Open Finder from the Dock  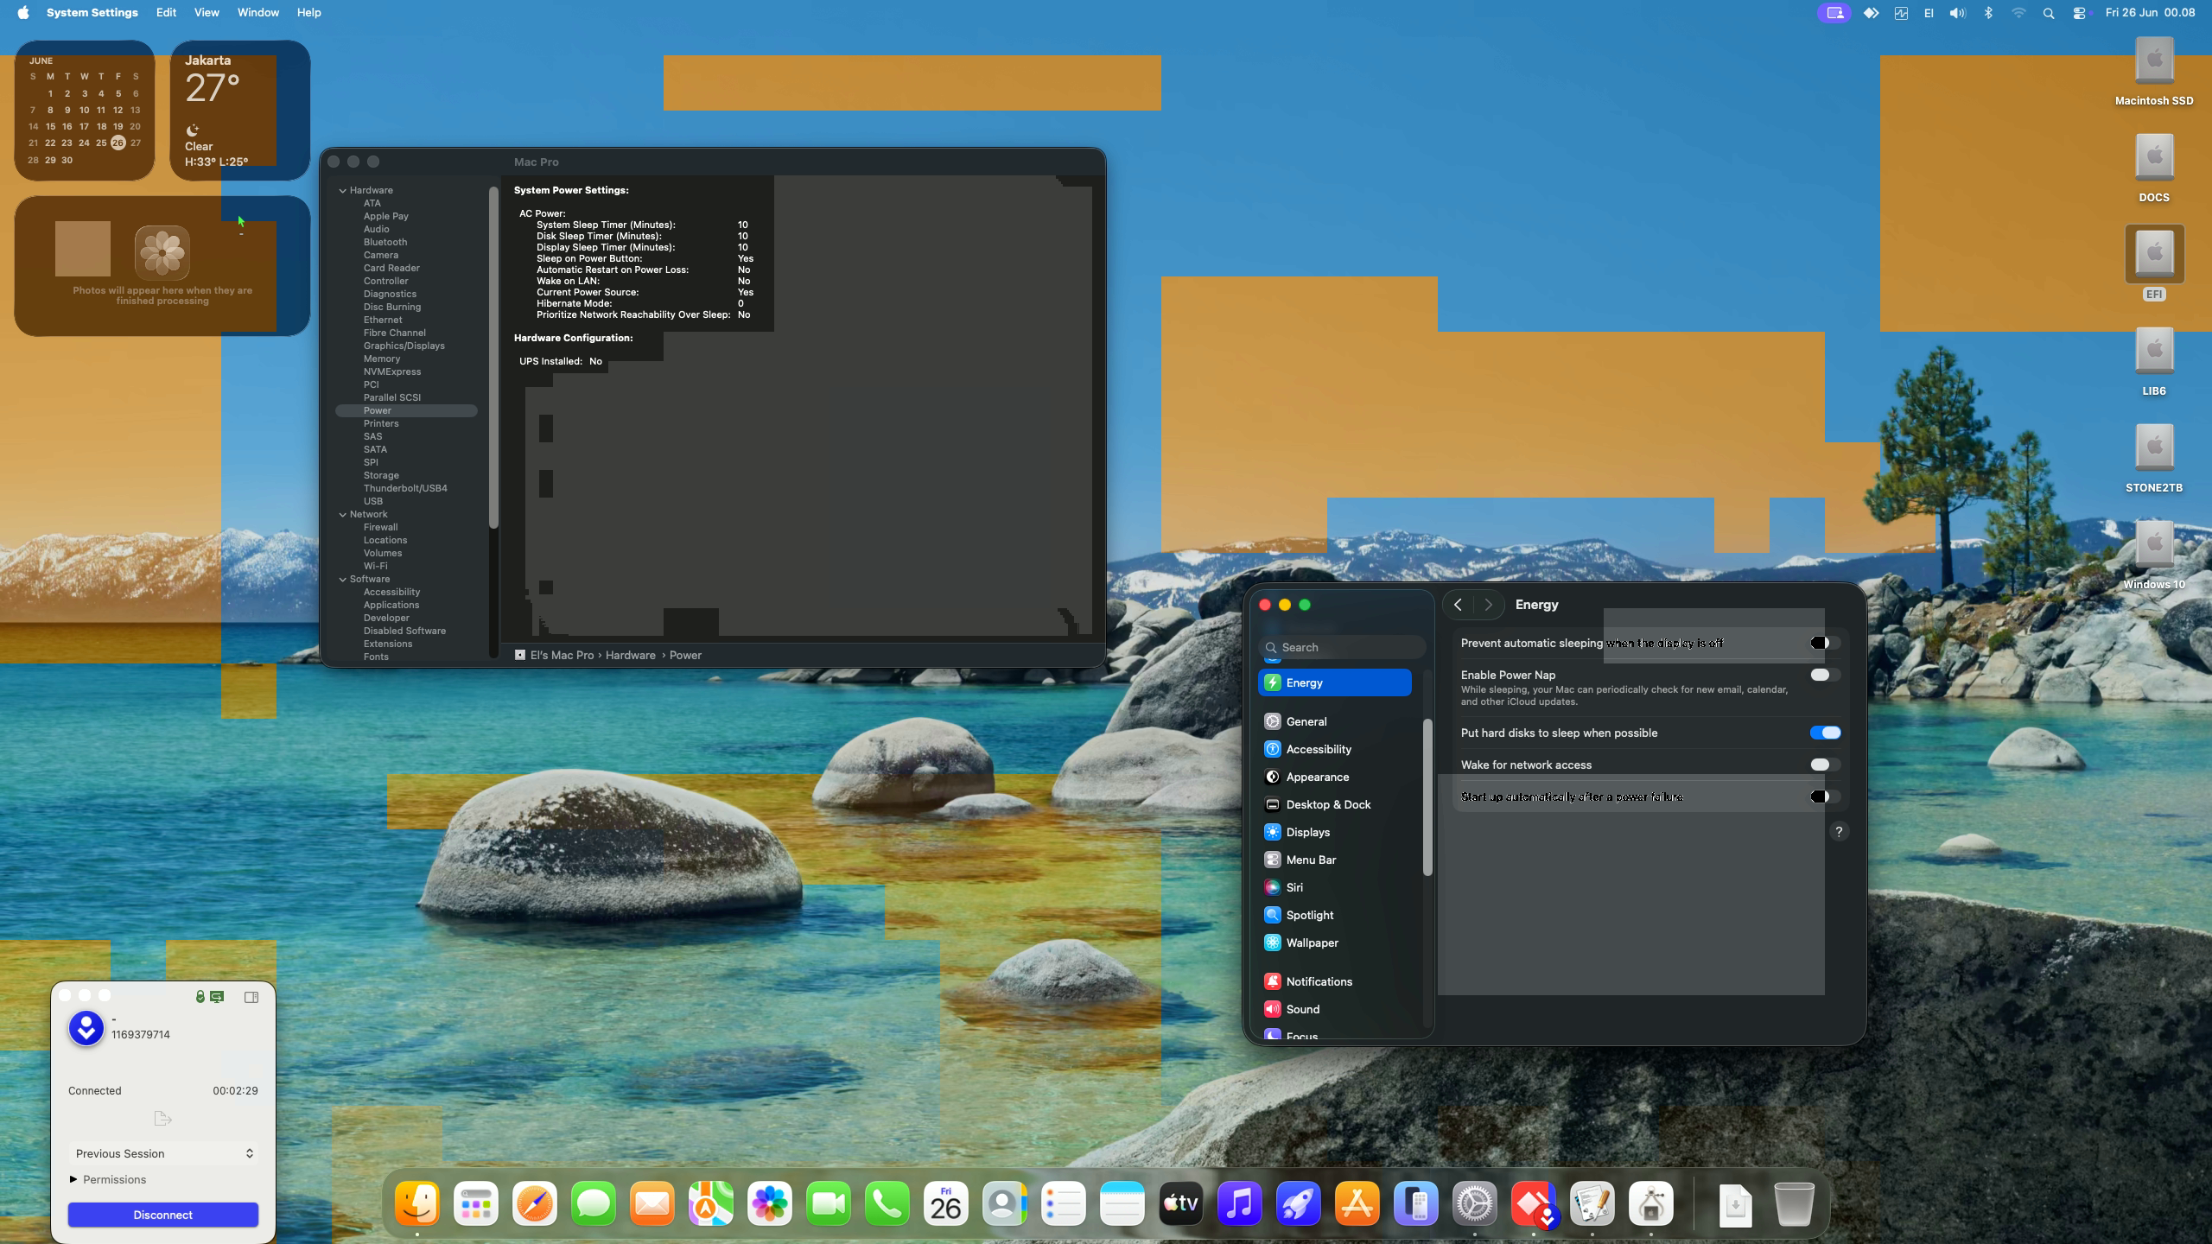pyautogui.click(x=417, y=1203)
